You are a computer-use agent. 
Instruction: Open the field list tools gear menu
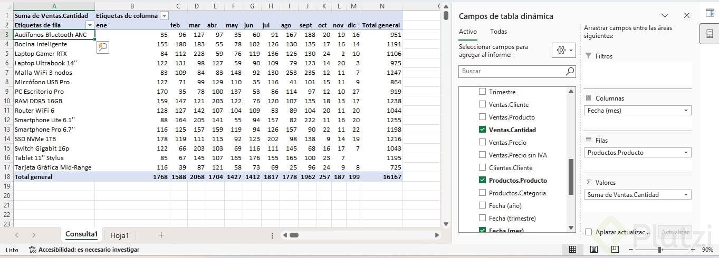click(x=563, y=50)
